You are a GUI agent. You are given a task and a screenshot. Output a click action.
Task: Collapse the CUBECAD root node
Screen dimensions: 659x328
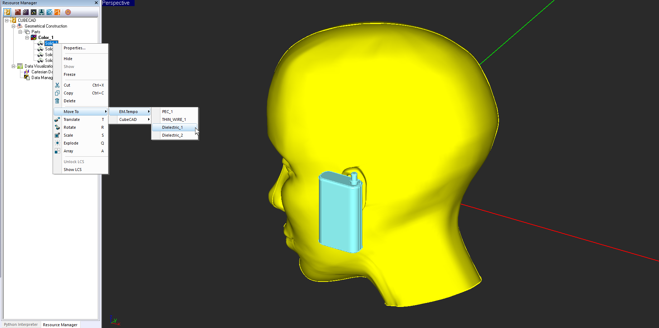tap(6, 20)
